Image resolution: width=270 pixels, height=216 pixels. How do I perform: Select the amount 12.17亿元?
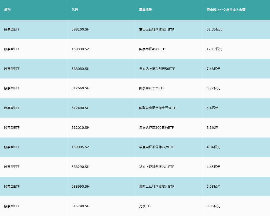214,49
